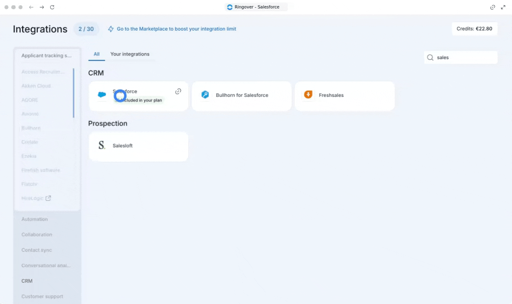Click the Freshsales orange logo
The height and width of the screenshot is (304, 512).
pos(308,95)
